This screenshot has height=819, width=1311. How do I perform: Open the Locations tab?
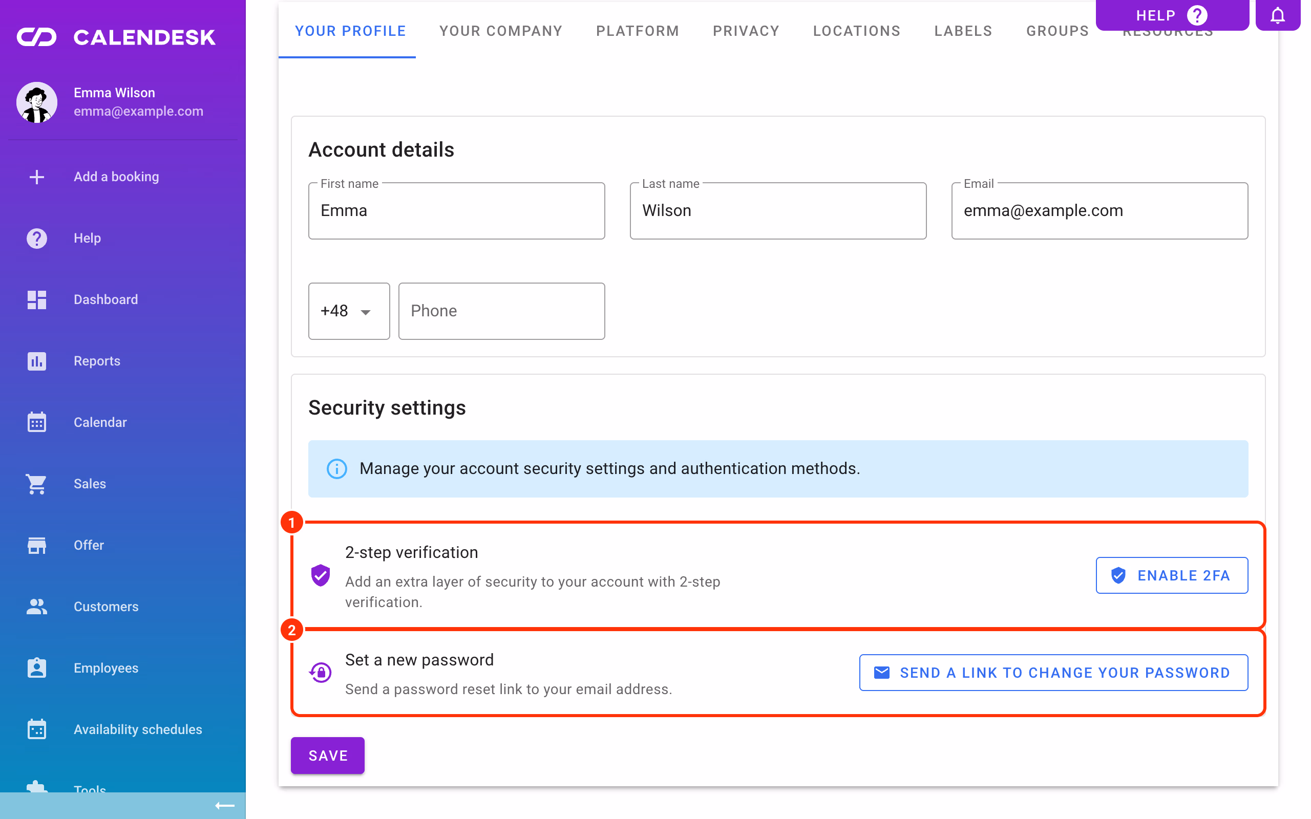tap(856, 31)
